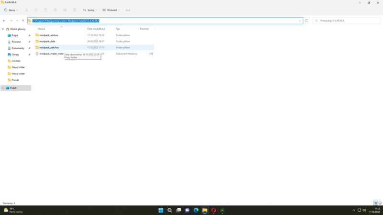Open Pobrane in the navigation pane

coord(16,42)
